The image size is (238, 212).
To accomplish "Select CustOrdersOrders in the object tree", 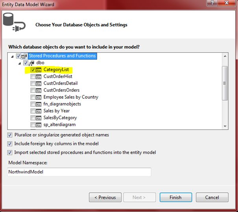I will point(61,90).
